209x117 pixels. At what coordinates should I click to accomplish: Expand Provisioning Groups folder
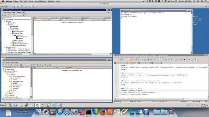tap(9, 82)
